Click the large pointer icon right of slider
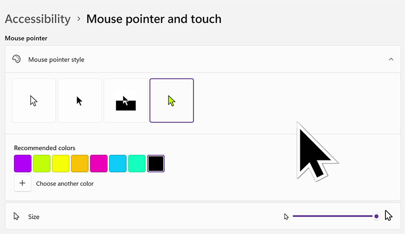 [x=389, y=215]
